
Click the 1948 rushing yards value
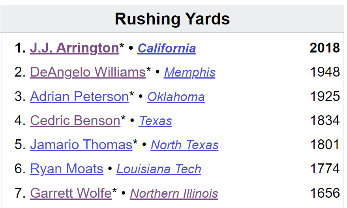click(325, 72)
